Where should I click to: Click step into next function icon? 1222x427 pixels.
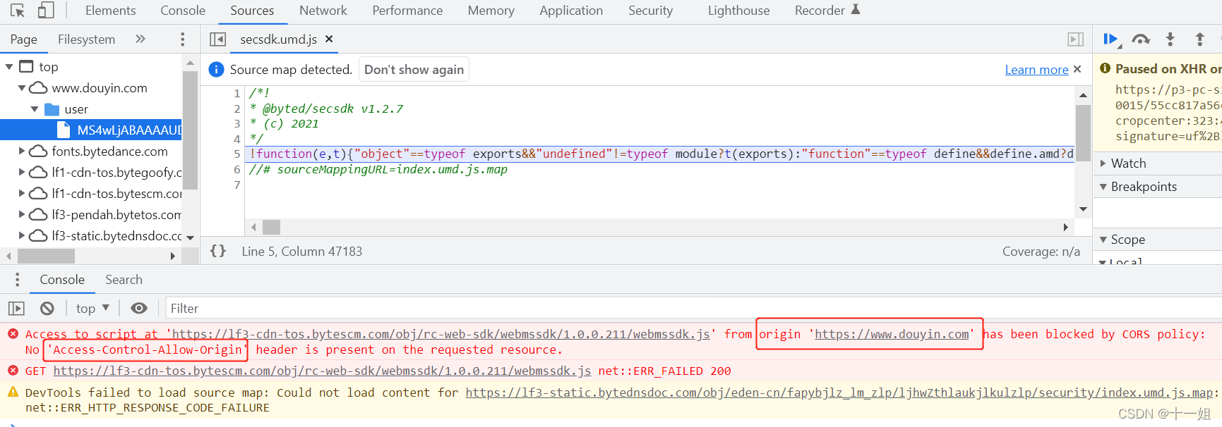tap(1170, 39)
